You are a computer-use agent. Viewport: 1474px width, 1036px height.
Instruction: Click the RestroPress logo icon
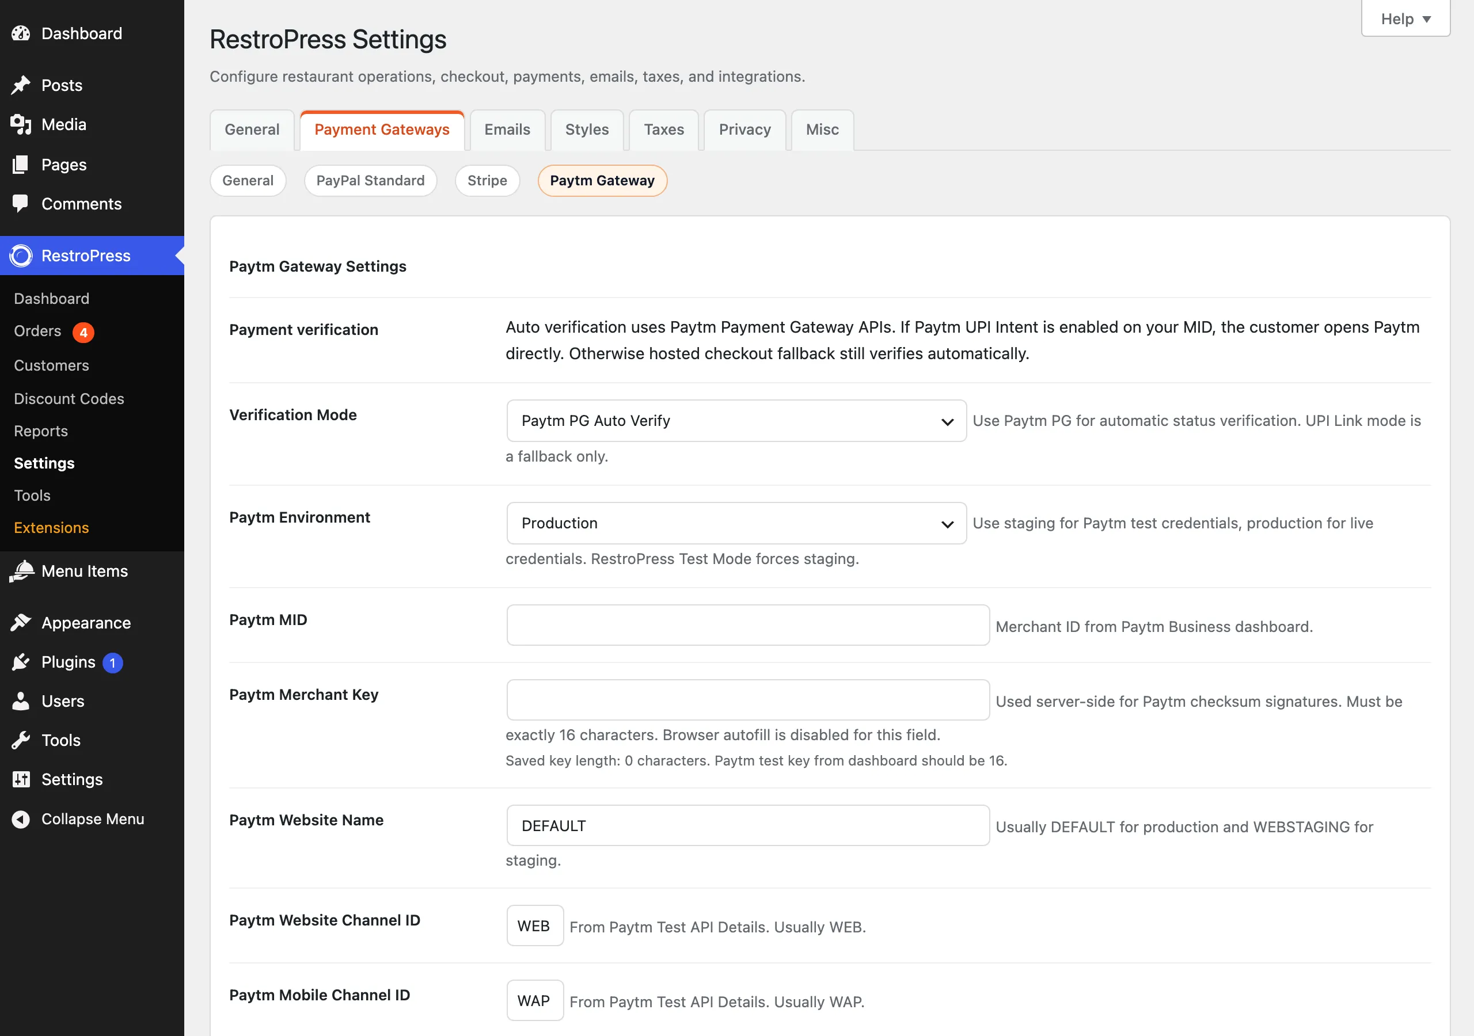click(x=21, y=256)
